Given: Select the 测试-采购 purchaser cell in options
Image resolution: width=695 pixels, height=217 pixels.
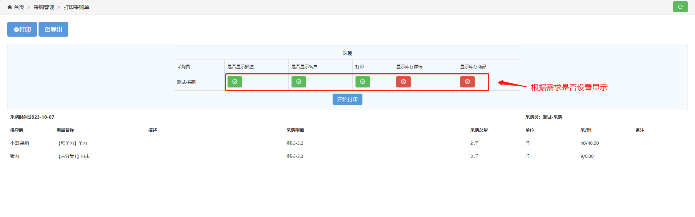Looking at the screenshot, I should 187,82.
